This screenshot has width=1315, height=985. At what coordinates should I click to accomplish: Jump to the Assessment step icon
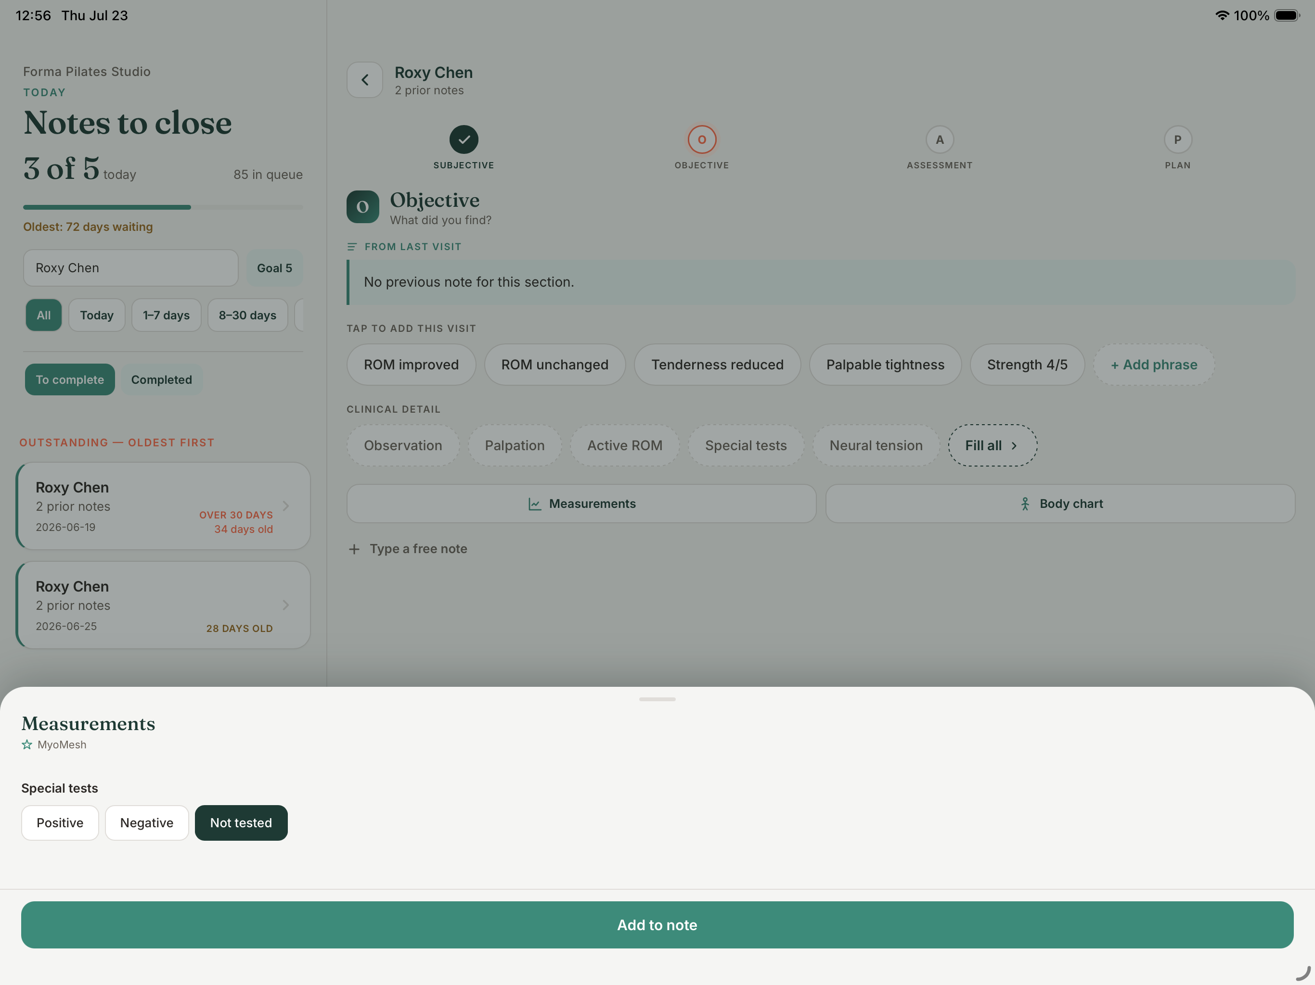coord(939,139)
